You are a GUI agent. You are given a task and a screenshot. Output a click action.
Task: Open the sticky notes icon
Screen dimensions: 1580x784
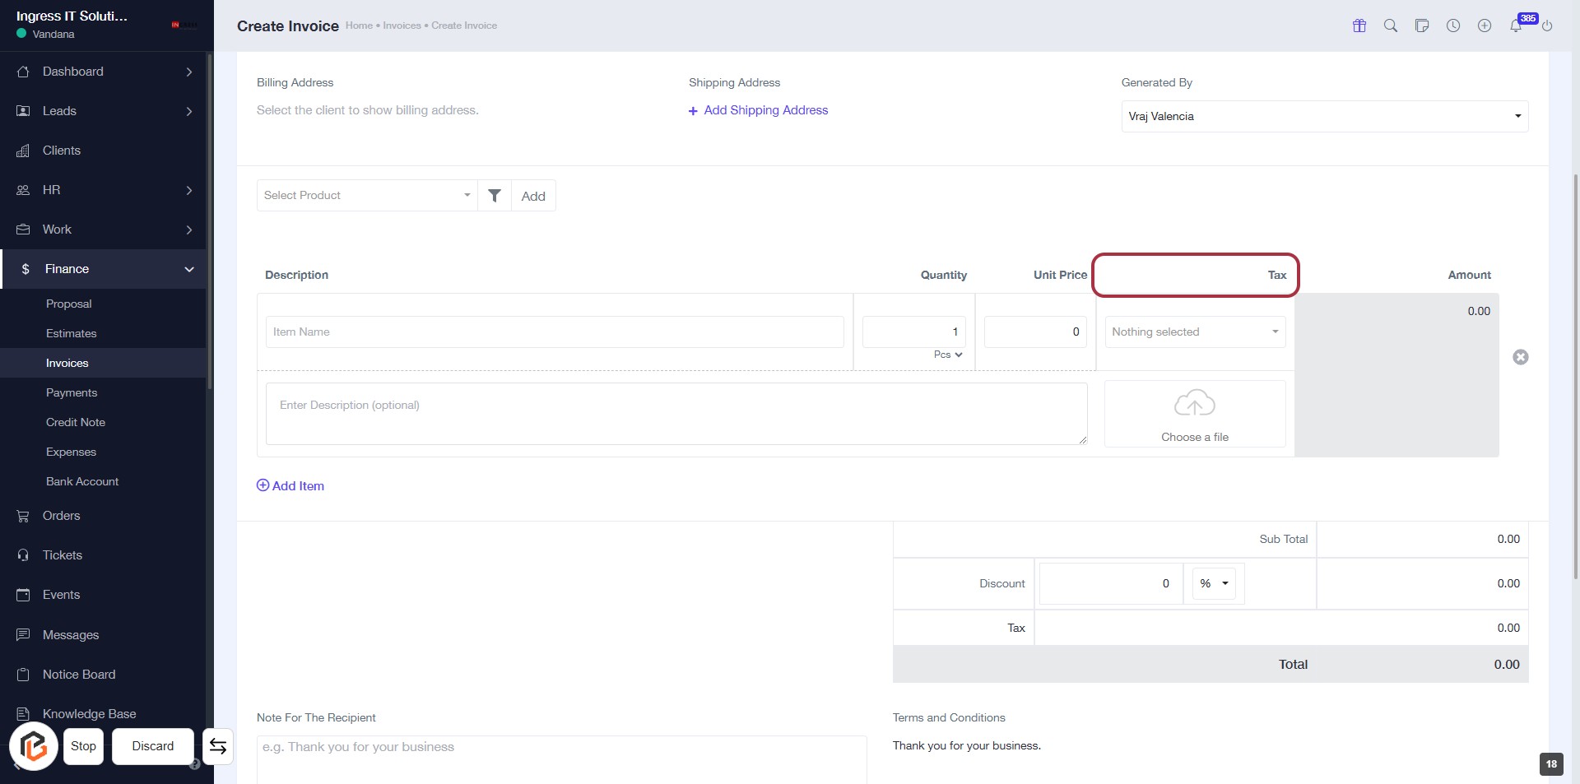click(x=1421, y=26)
